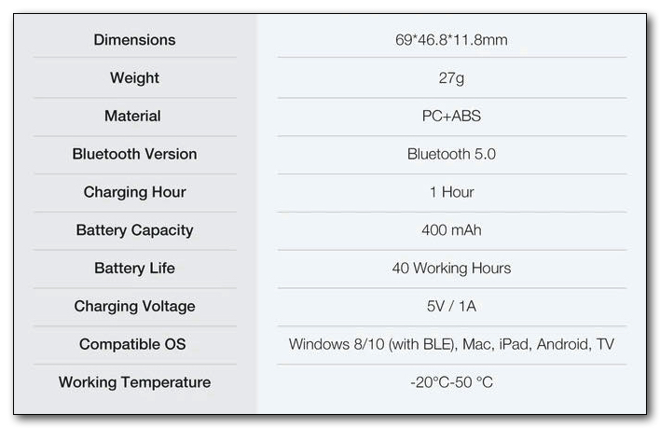Click the Working Temperature label
The width and height of the screenshot is (660, 428).
[x=134, y=382]
